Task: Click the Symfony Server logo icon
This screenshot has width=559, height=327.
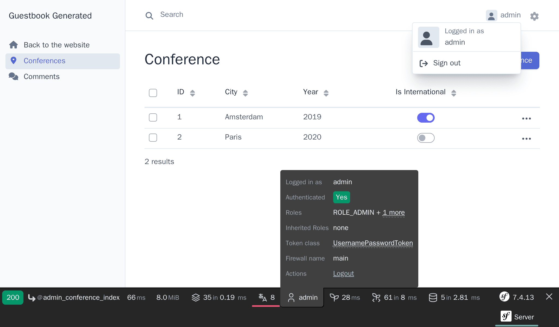Action: tap(506, 316)
